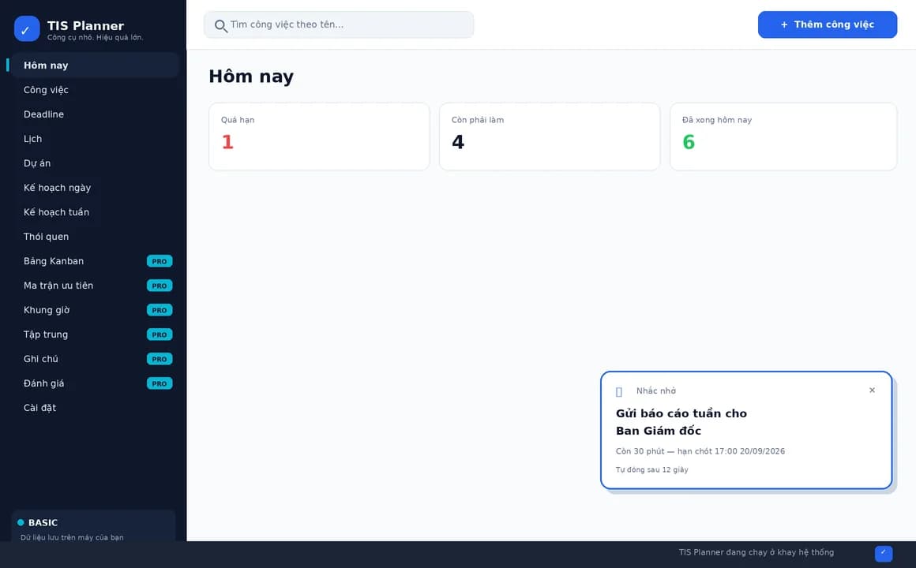Click the PRO badge next to Đánh giá
916x568 pixels.
160,384
